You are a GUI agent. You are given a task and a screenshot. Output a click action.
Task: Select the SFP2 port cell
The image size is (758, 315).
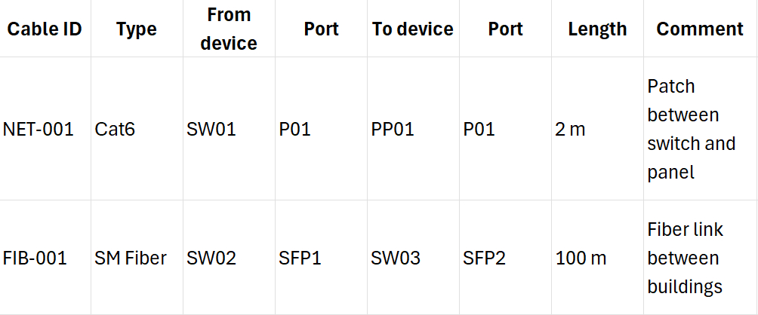[x=485, y=258]
